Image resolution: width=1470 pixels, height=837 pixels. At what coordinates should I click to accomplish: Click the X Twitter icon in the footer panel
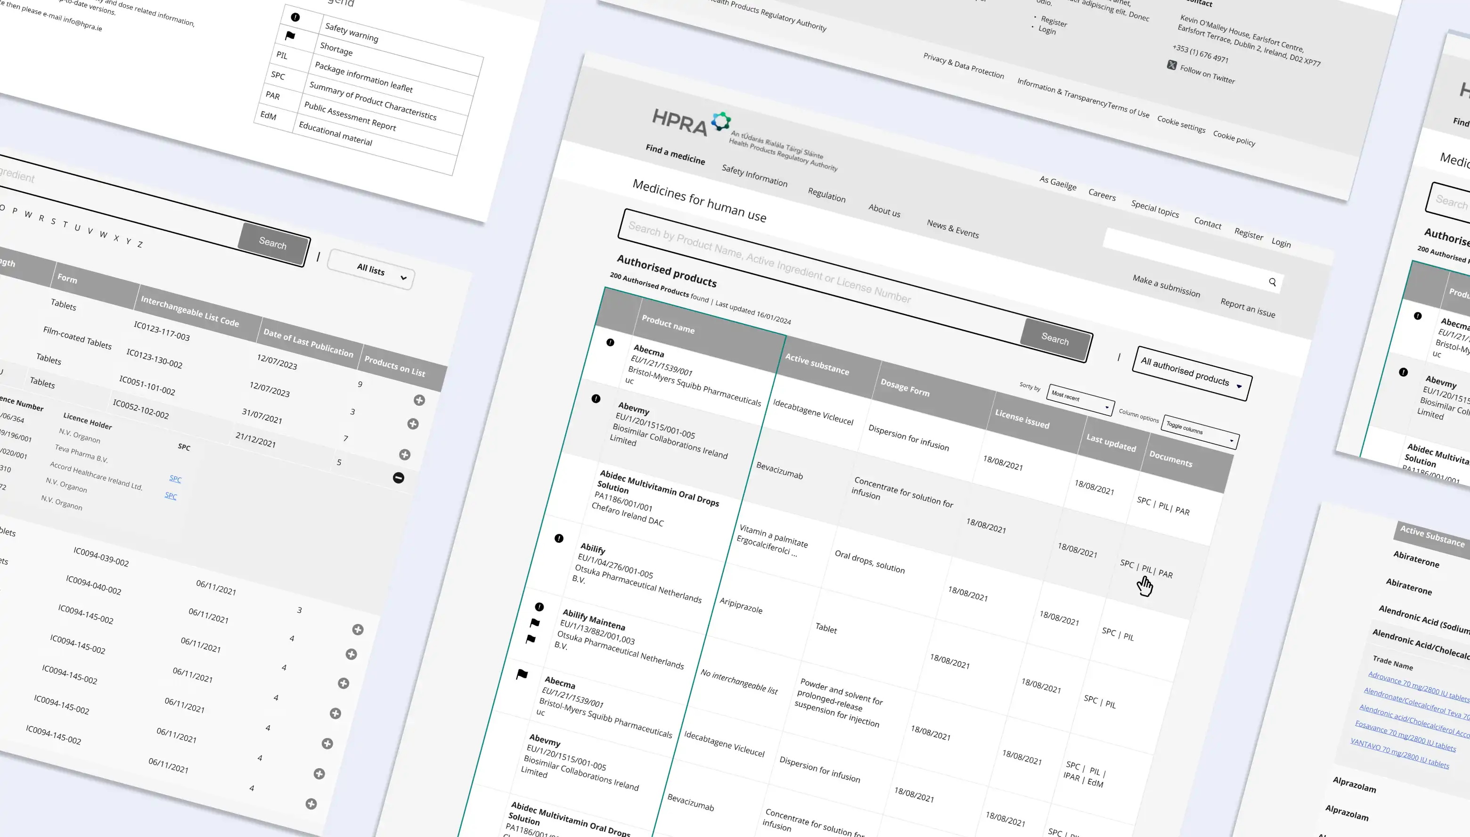click(1172, 65)
